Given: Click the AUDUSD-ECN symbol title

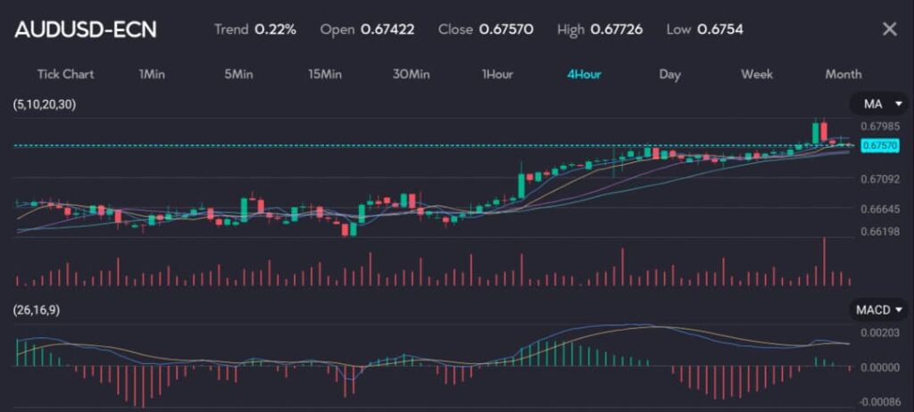Looking at the screenshot, I should coord(86,29).
